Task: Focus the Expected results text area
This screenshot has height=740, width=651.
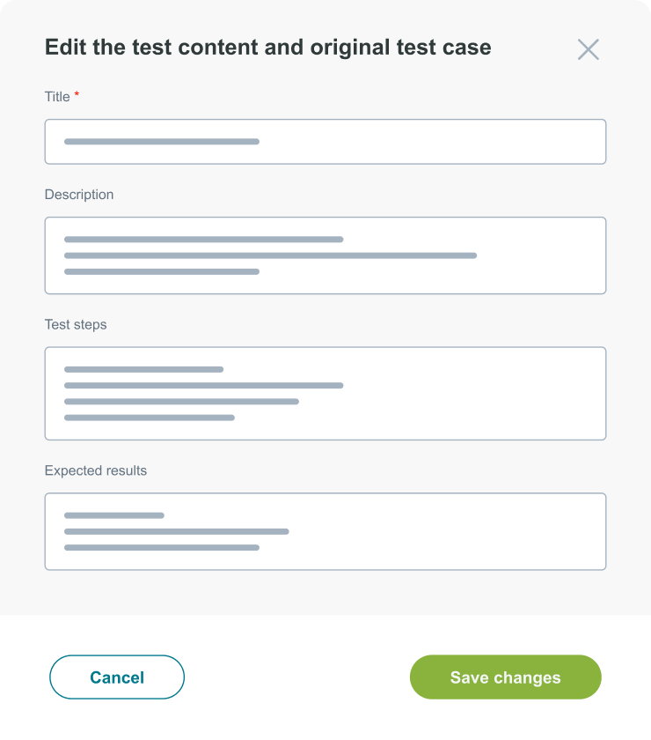Action: click(x=325, y=530)
